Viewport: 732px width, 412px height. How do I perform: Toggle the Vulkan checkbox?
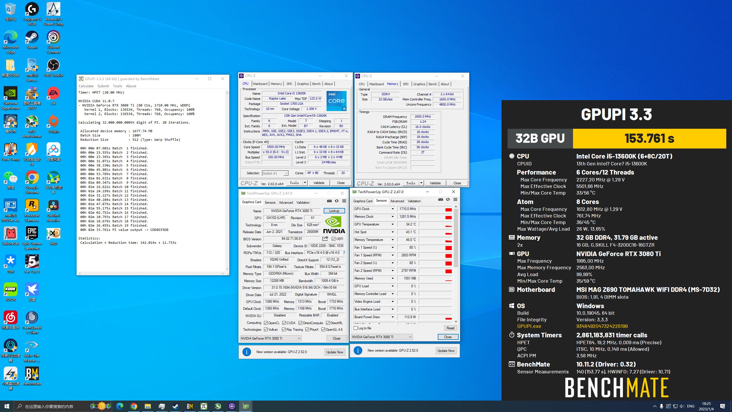click(x=266, y=330)
